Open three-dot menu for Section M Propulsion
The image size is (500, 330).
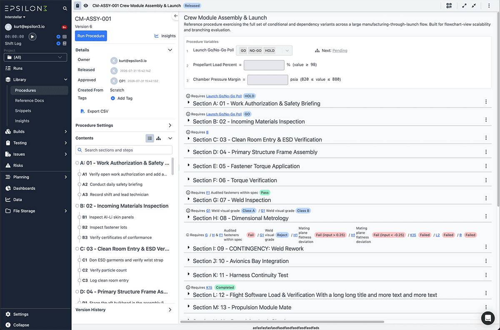click(486, 307)
